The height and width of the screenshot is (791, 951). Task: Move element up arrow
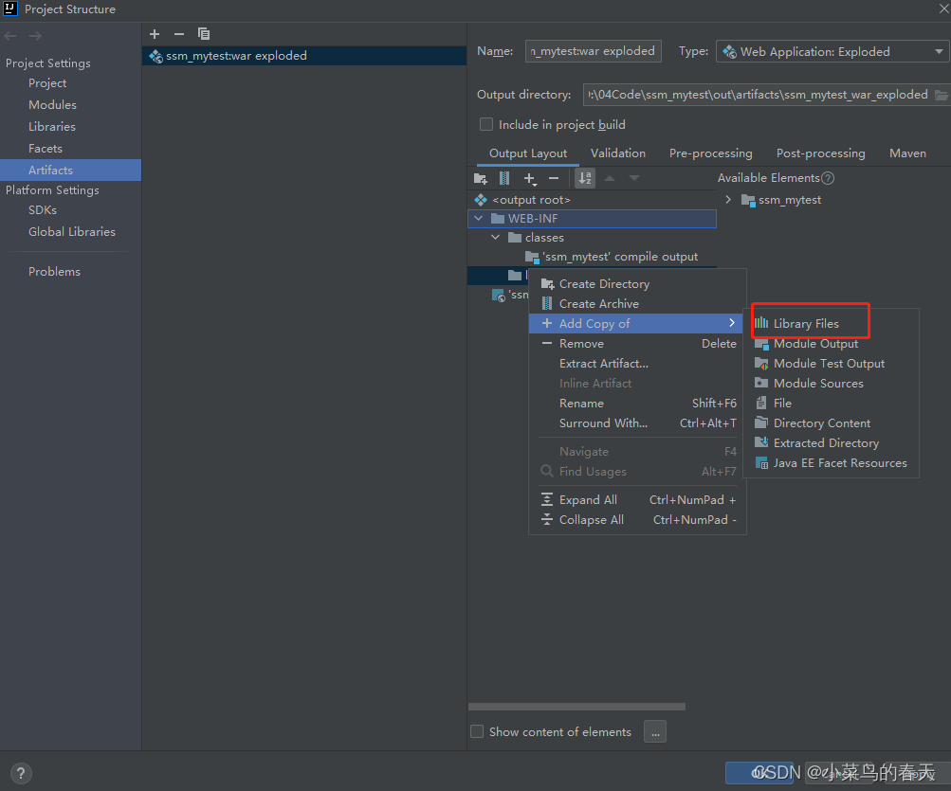click(610, 178)
